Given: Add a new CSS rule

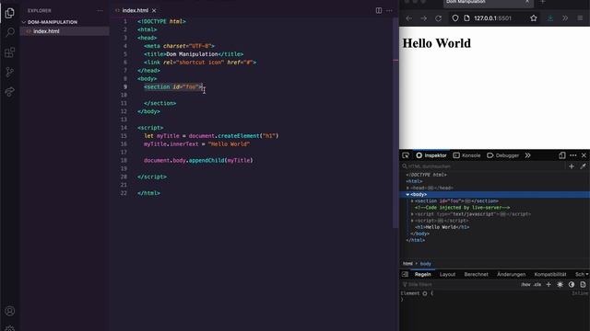Looking at the screenshot, I should tap(549, 284).
